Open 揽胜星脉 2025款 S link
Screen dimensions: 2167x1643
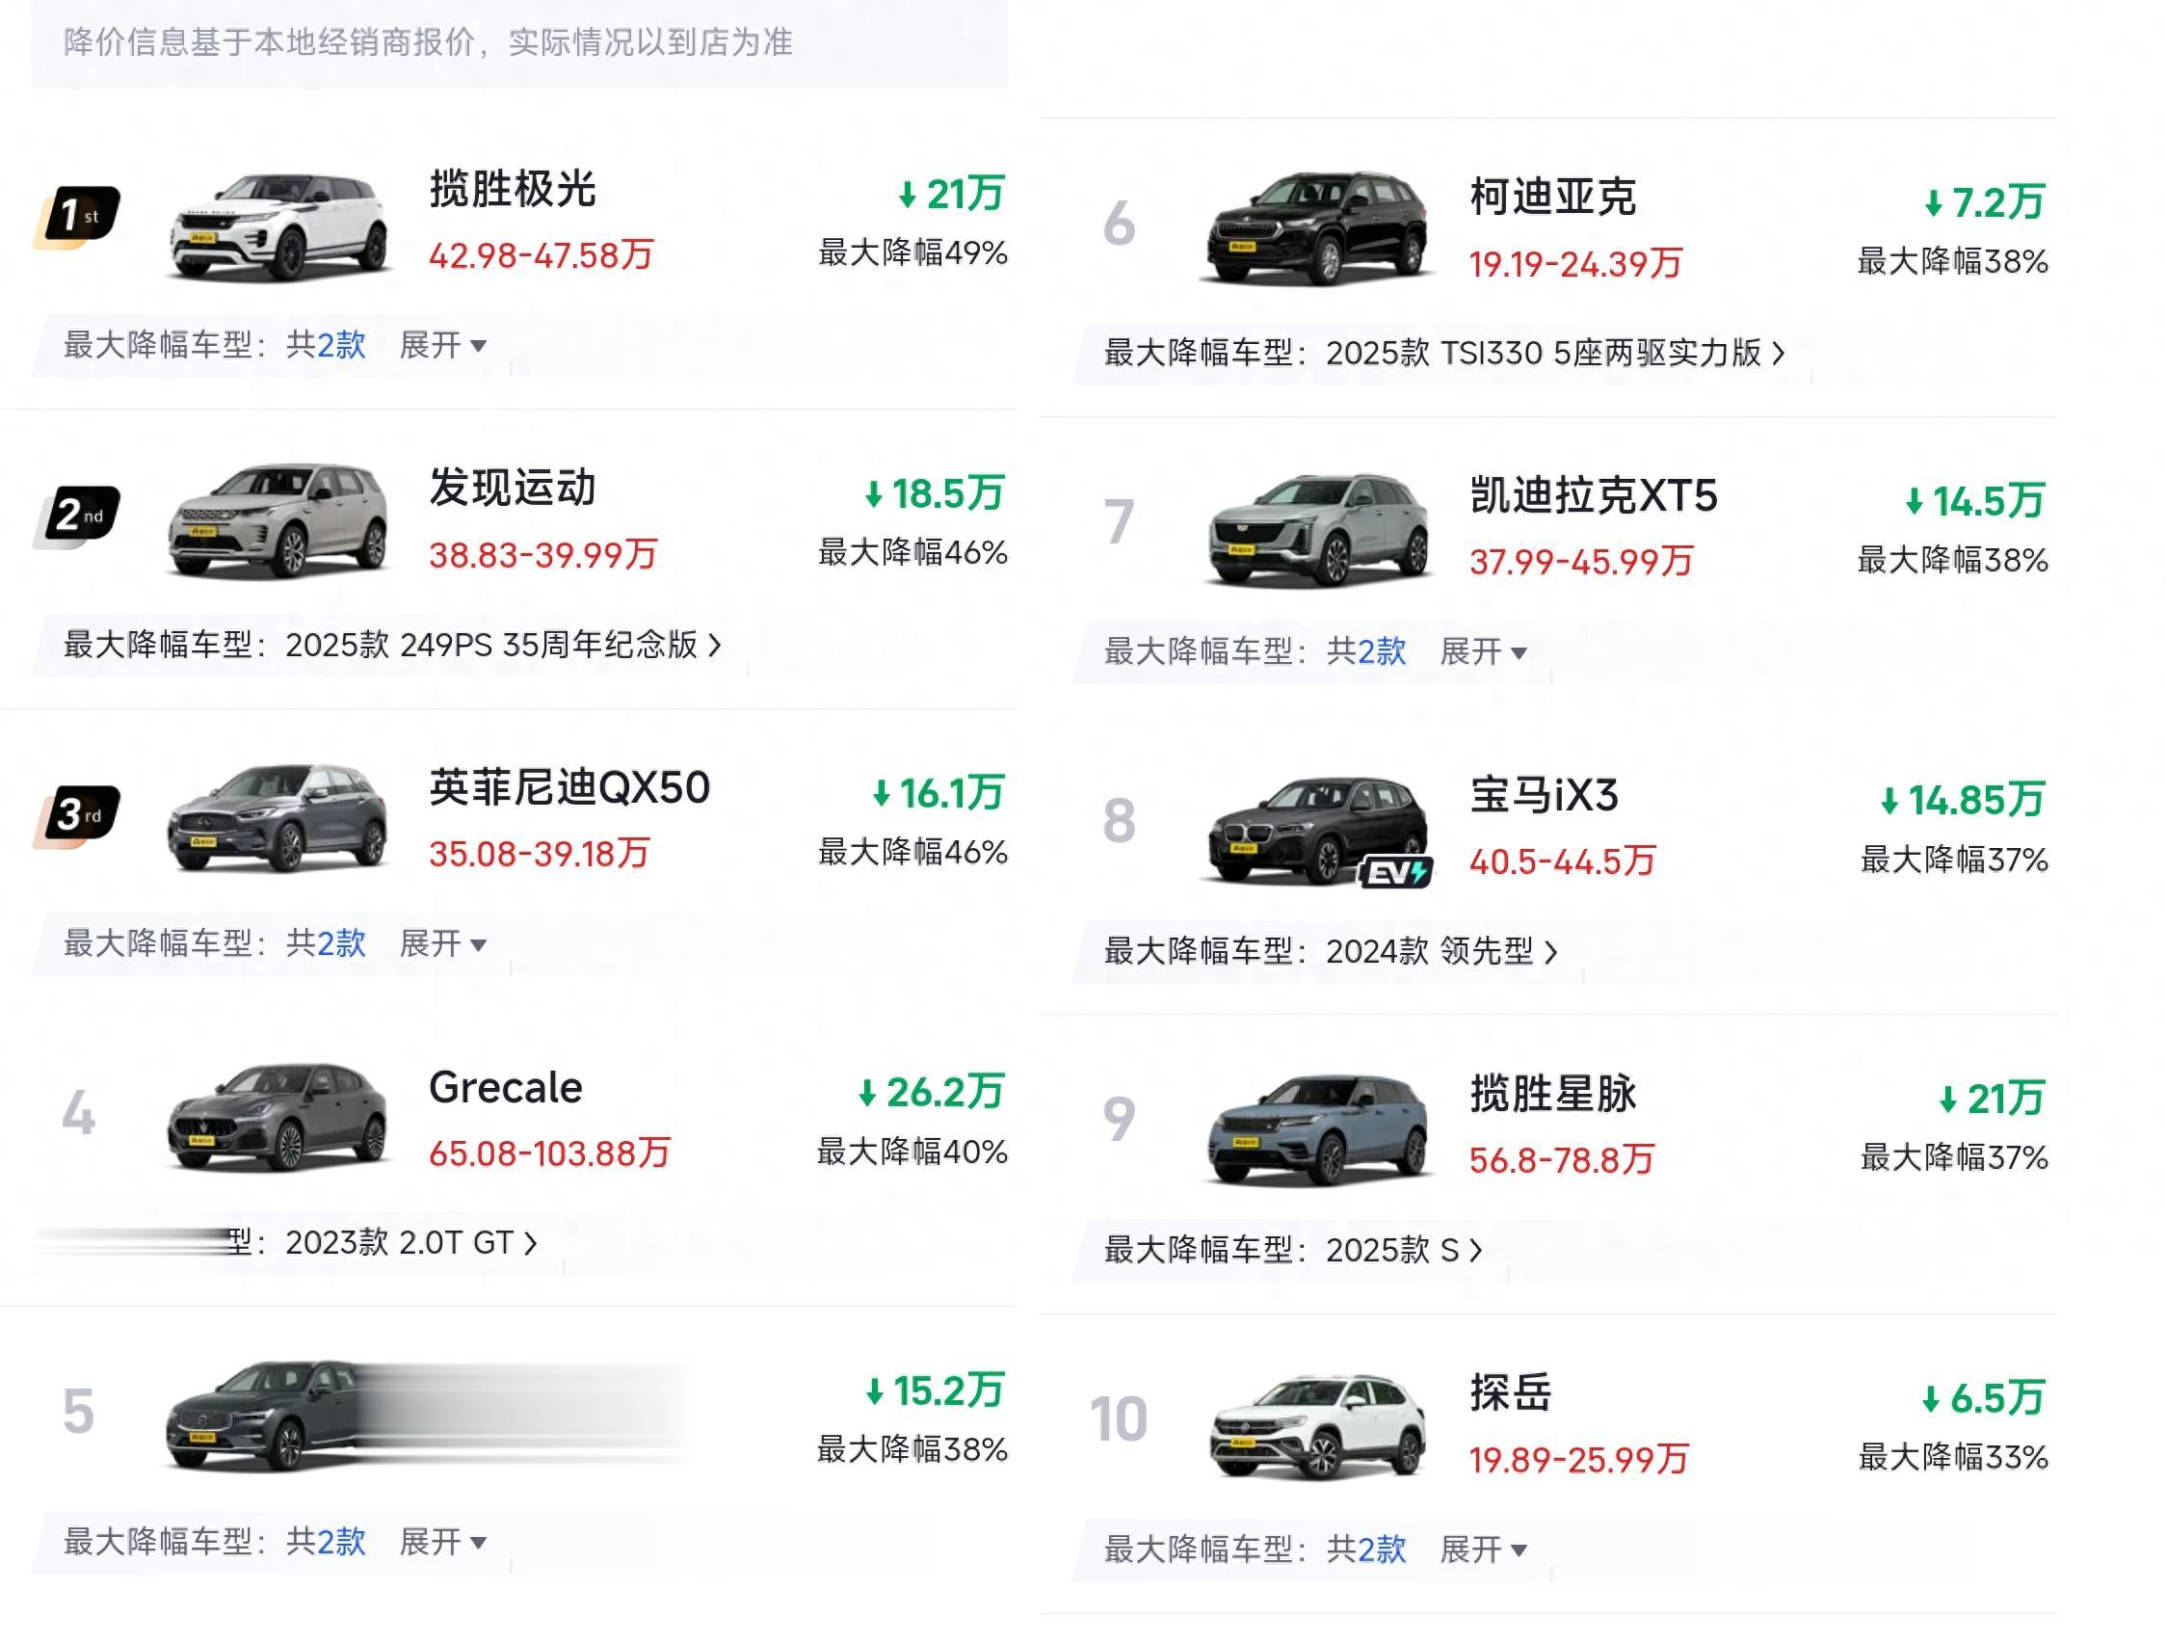coord(1403,1251)
